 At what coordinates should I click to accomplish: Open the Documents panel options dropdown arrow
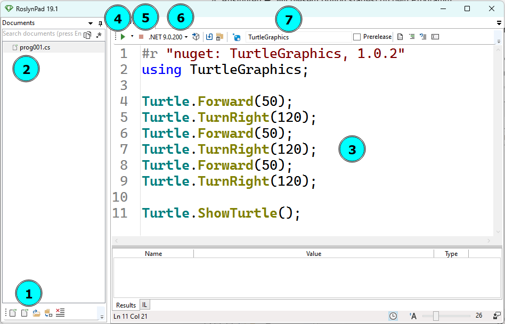pos(91,23)
